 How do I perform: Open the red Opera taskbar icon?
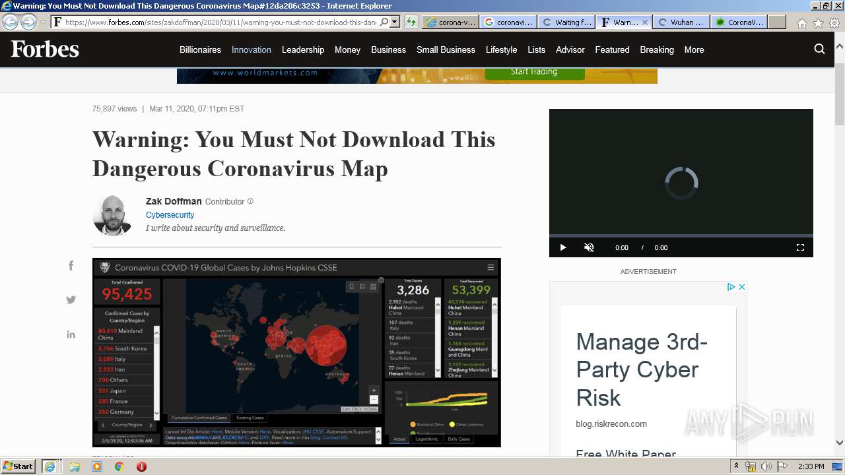[x=141, y=466]
